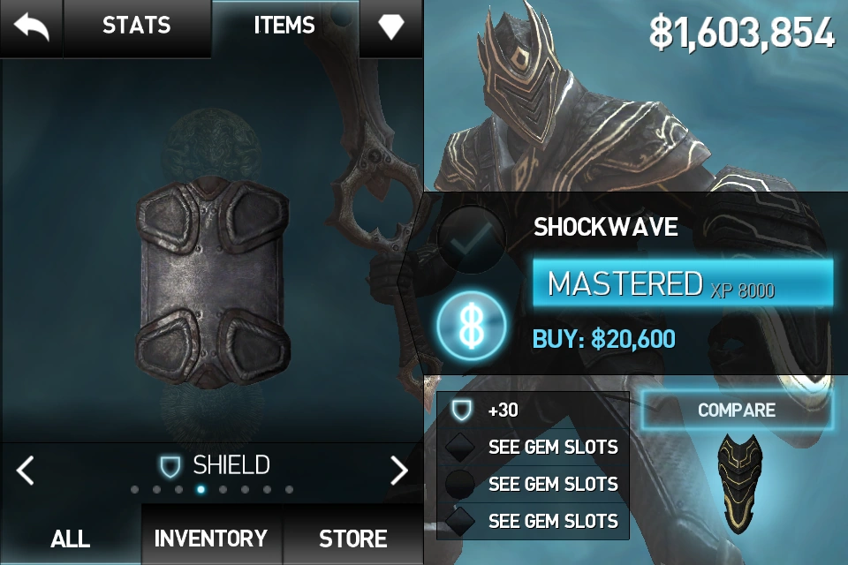The width and height of the screenshot is (848, 565).
Task: Open the round gem slot icon
Action: pyautogui.click(x=459, y=484)
